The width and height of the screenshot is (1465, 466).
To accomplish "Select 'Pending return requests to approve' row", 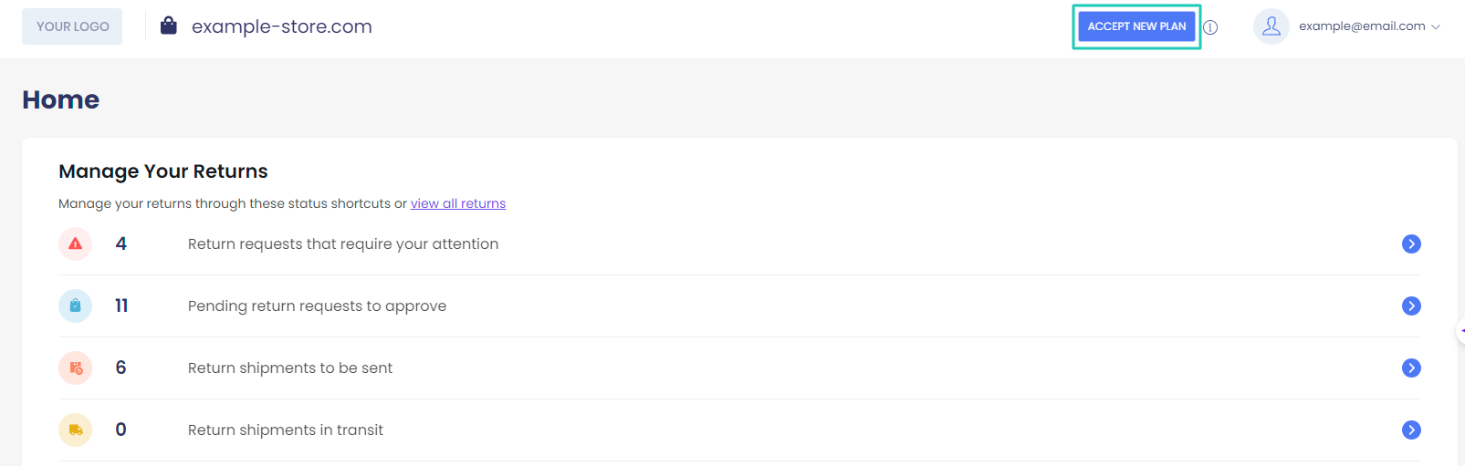I will 317,305.
